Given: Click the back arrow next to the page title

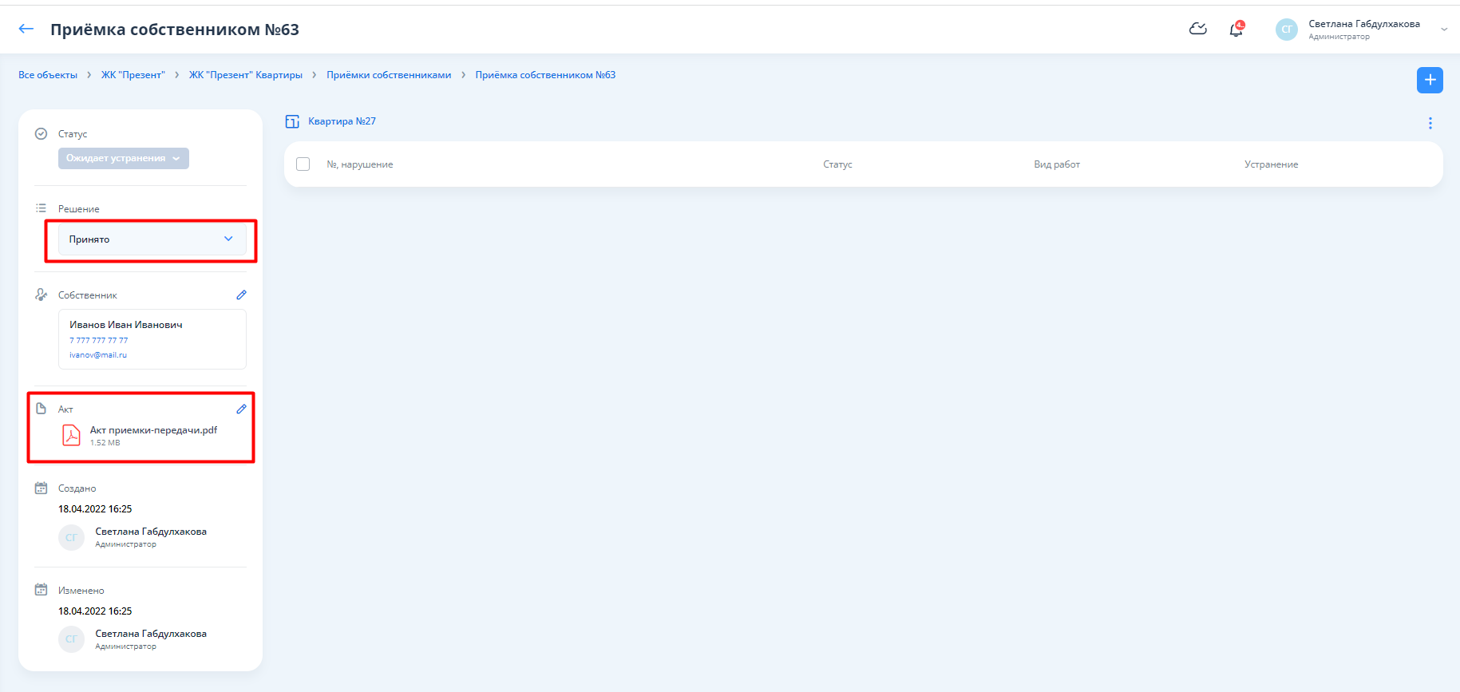Looking at the screenshot, I should pos(26,30).
